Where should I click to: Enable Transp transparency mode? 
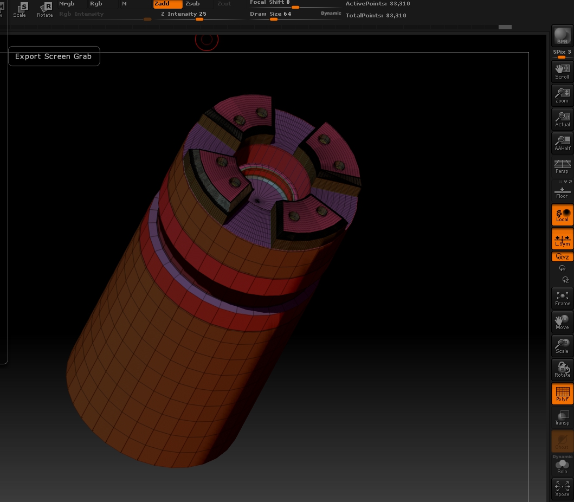[x=562, y=417]
